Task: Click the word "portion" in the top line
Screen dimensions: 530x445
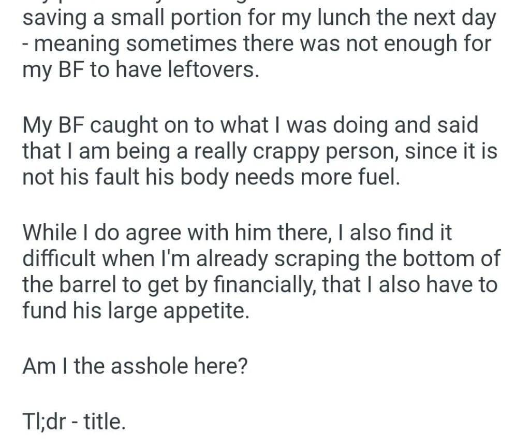Action: point(222,19)
